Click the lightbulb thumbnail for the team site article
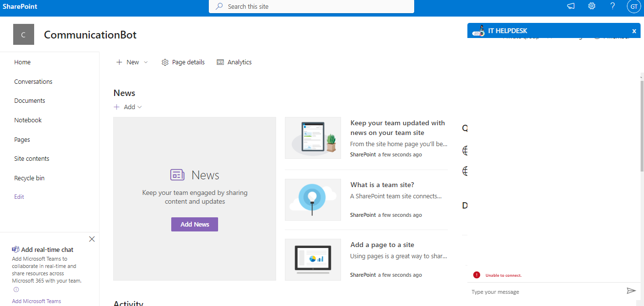The image size is (644, 306). 313,200
